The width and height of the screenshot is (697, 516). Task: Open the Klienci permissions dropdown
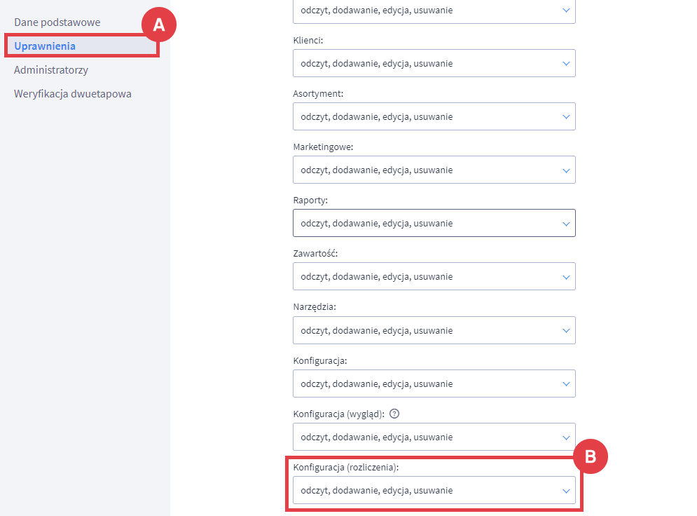click(x=434, y=63)
